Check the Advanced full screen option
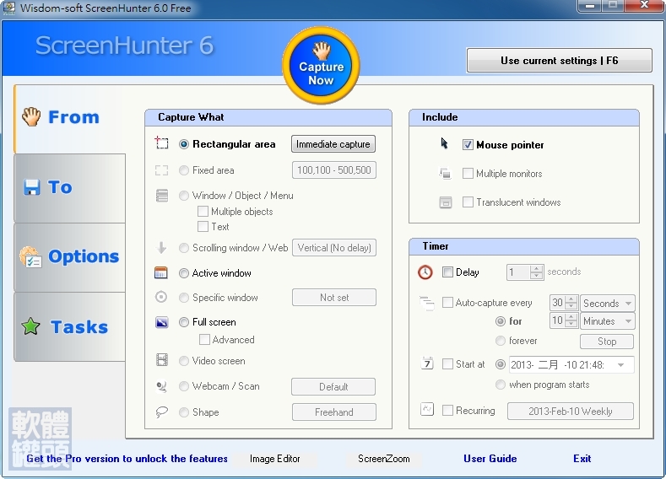 click(x=205, y=339)
